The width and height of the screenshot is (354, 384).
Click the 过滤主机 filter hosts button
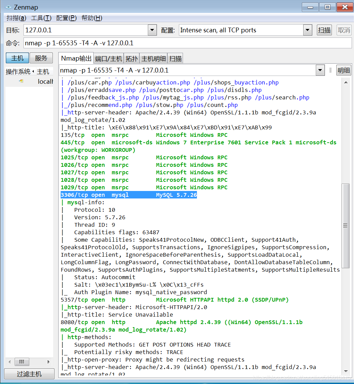tap(29, 374)
